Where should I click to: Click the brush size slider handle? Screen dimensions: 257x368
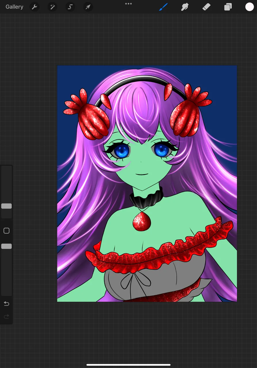(6, 206)
